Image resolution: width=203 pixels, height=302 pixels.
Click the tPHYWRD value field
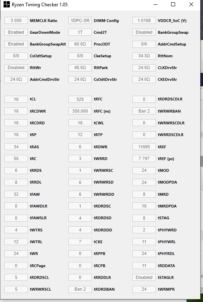[x=144, y=230]
